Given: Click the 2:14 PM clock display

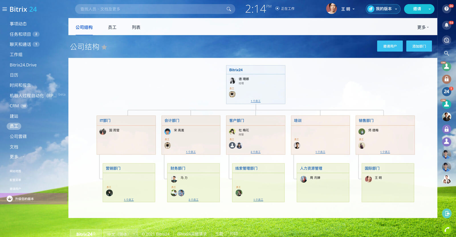Looking at the screenshot, I should coord(258,9).
